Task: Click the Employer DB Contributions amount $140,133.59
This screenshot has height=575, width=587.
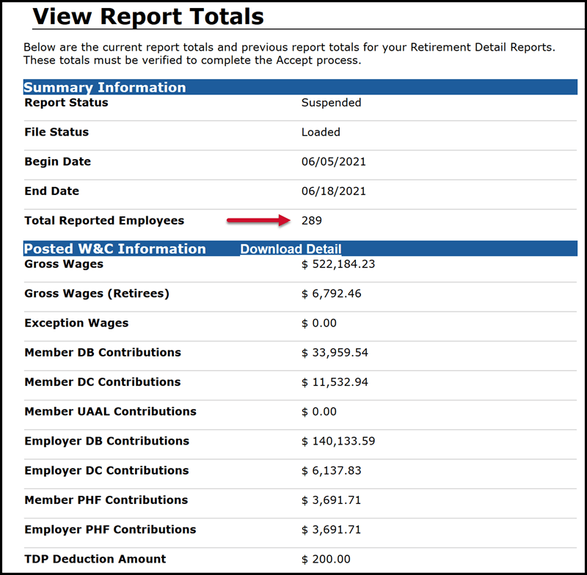Action: click(338, 441)
